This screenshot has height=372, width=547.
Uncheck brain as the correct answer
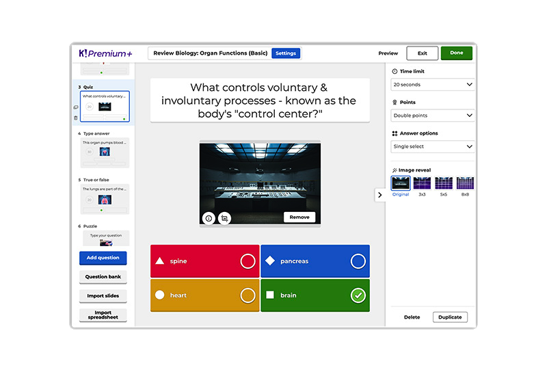click(358, 295)
